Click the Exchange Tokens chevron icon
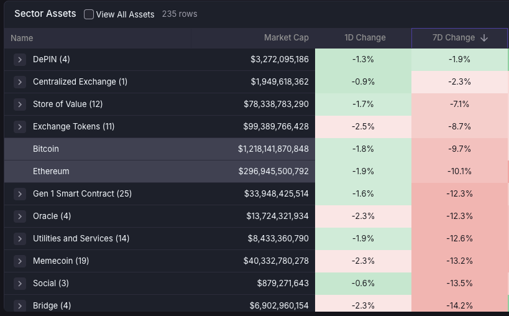The image size is (509, 316). [20, 127]
